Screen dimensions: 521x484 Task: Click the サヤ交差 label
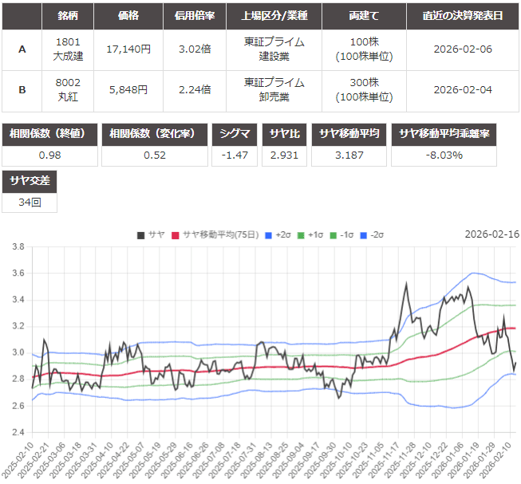click(x=30, y=181)
